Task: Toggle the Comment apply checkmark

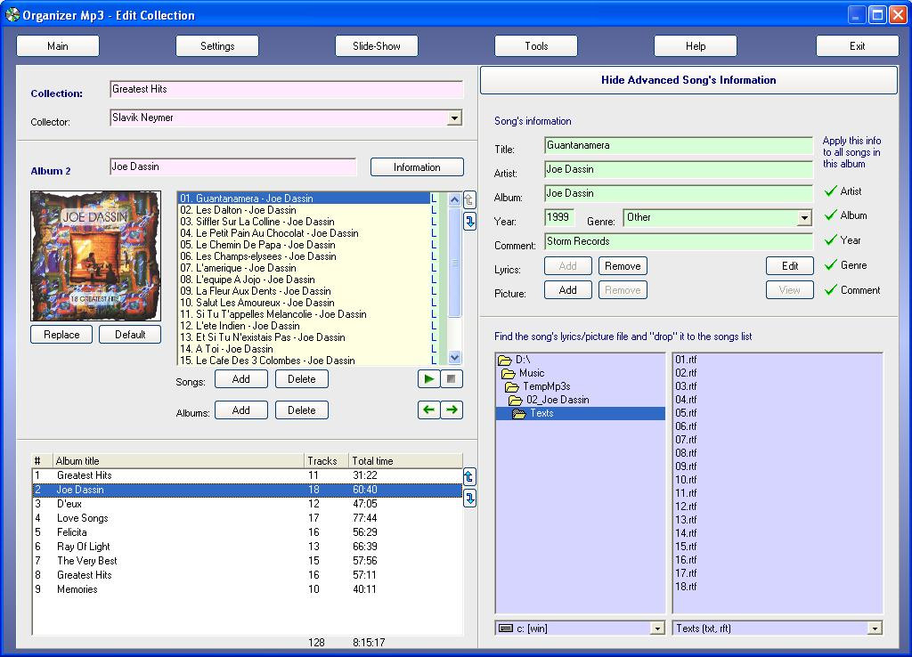Action: coord(831,289)
